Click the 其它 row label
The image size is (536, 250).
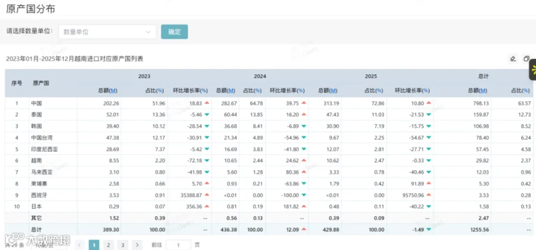pyautogui.click(x=36, y=219)
